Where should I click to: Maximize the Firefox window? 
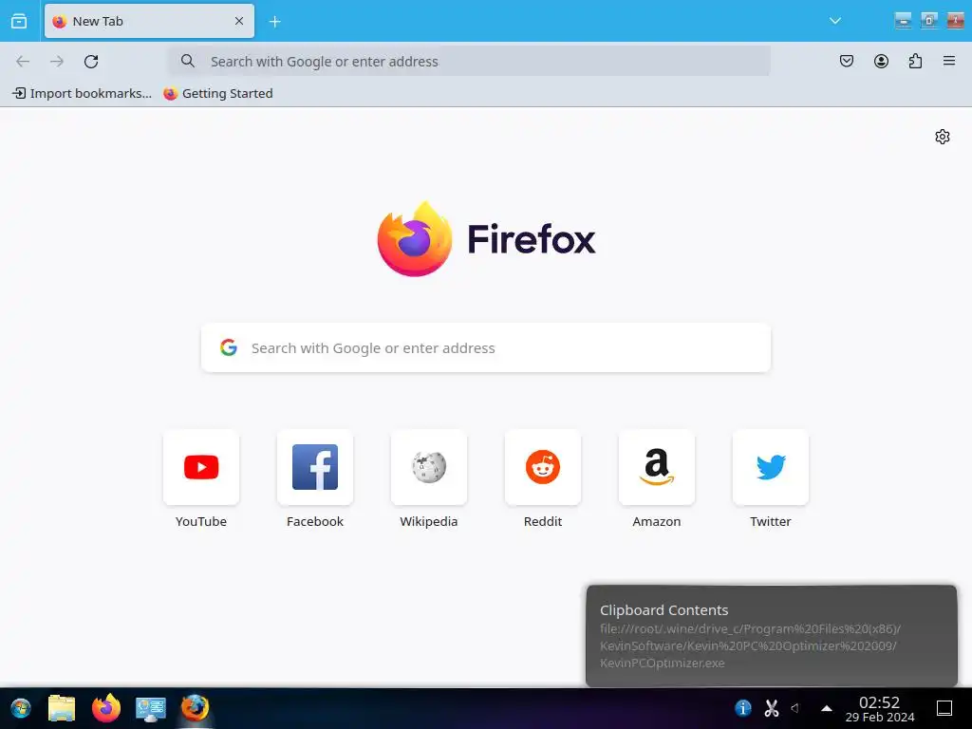[x=929, y=21]
